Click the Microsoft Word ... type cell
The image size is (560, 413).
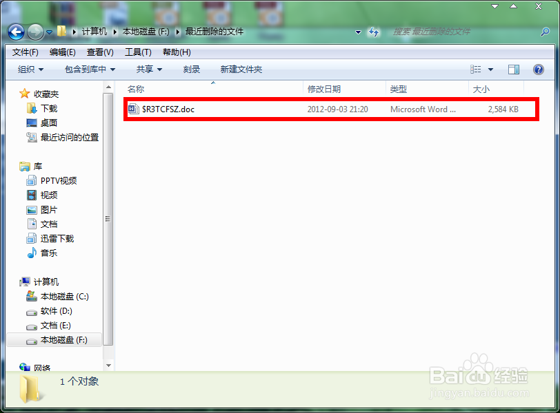423,109
